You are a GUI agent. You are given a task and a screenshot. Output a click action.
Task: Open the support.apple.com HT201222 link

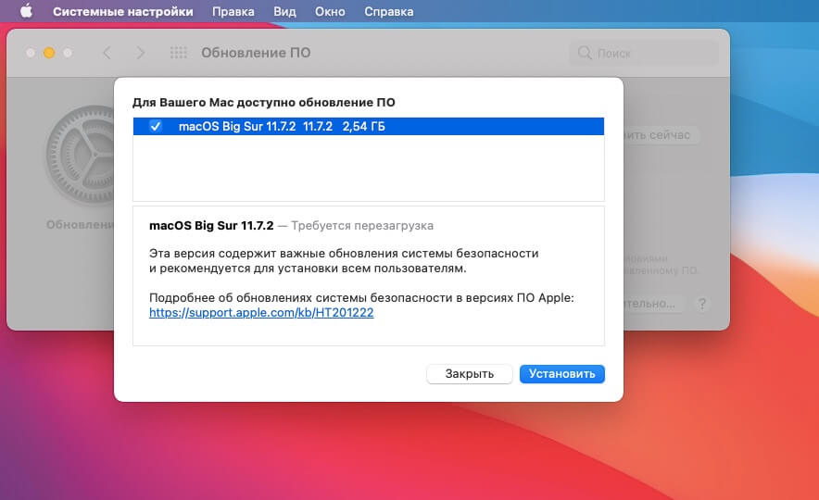coord(261,313)
